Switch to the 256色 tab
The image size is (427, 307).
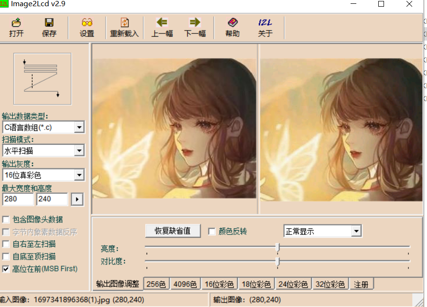pos(156,285)
